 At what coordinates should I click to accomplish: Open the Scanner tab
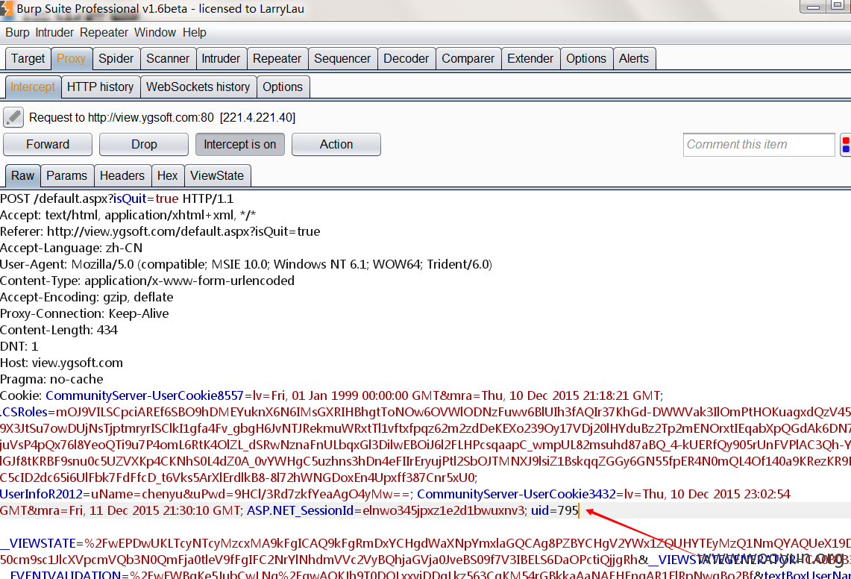(168, 59)
